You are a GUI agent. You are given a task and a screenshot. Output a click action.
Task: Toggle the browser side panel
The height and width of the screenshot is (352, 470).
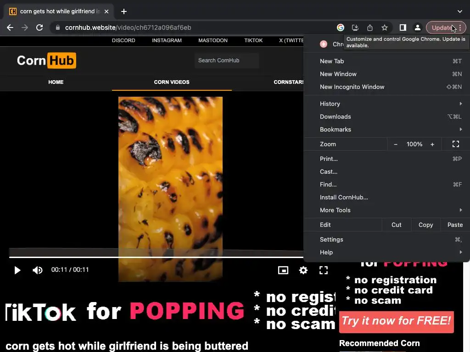click(403, 27)
